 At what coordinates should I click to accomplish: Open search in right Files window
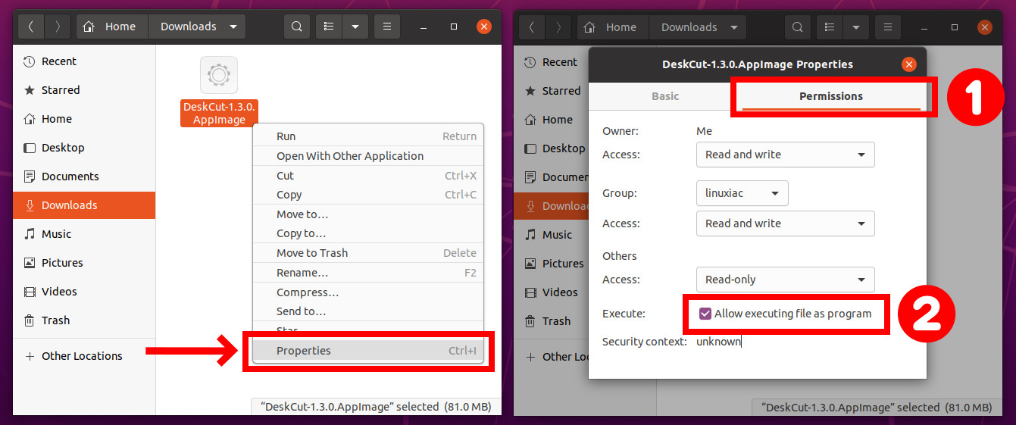(797, 27)
